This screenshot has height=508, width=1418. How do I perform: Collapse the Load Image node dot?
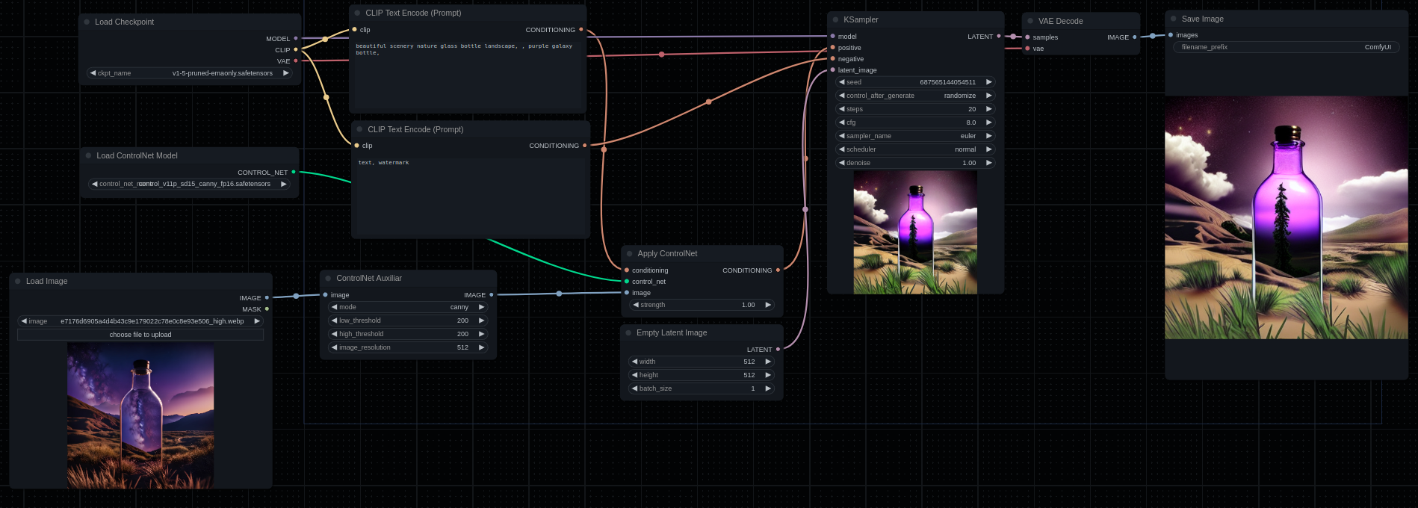pyautogui.click(x=18, y=282)
